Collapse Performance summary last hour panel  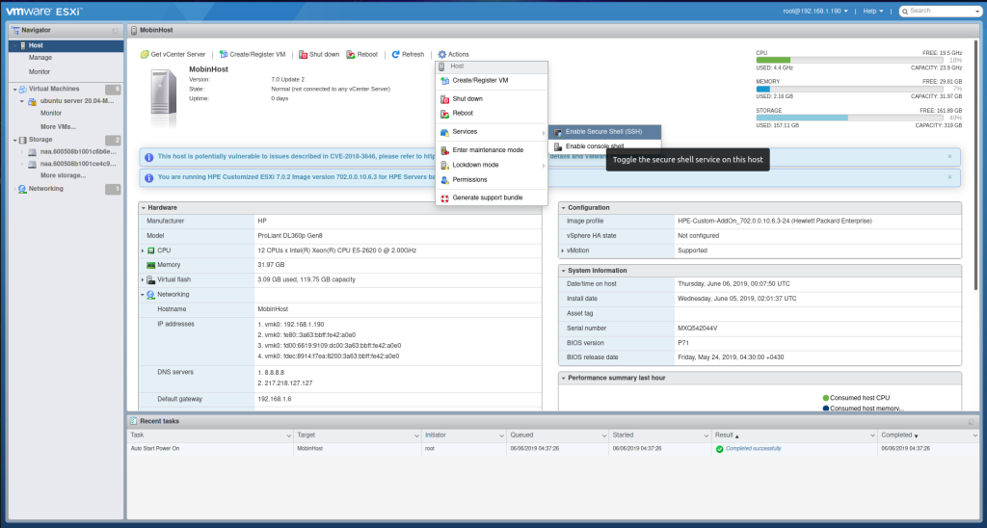(563, 379)
